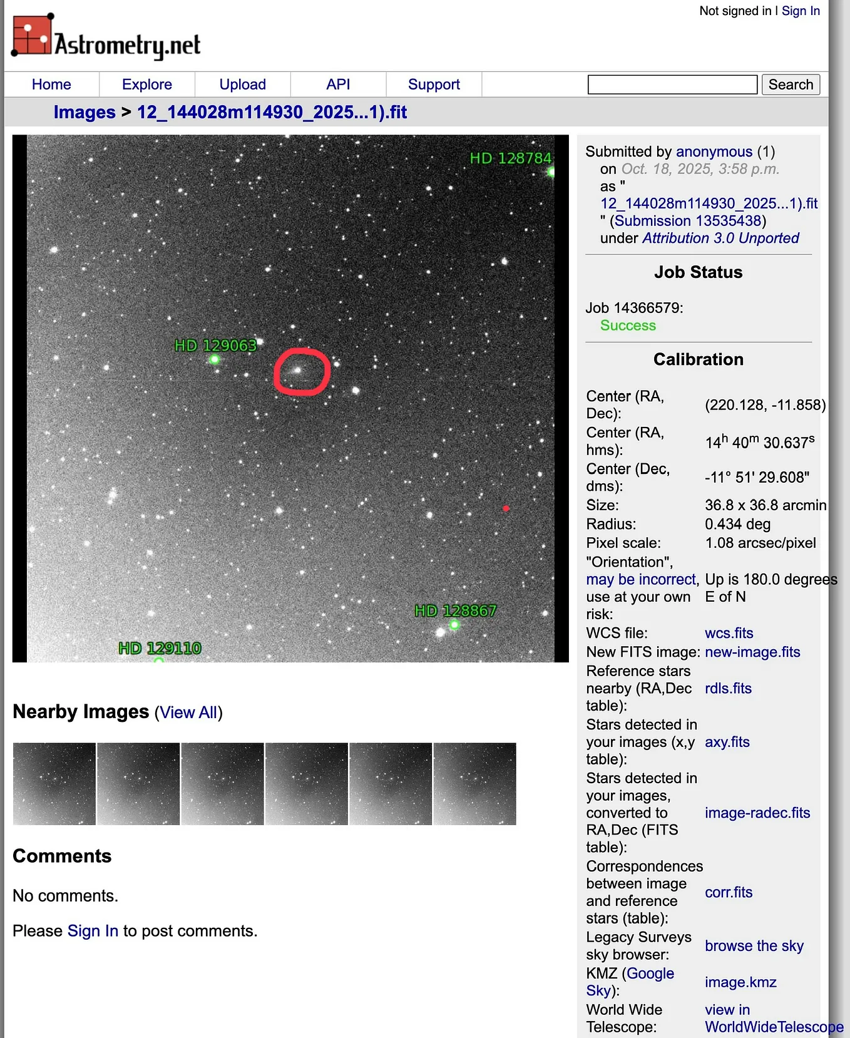
Task: Download corr.fits correspondences table
Action: click(729, 892)
